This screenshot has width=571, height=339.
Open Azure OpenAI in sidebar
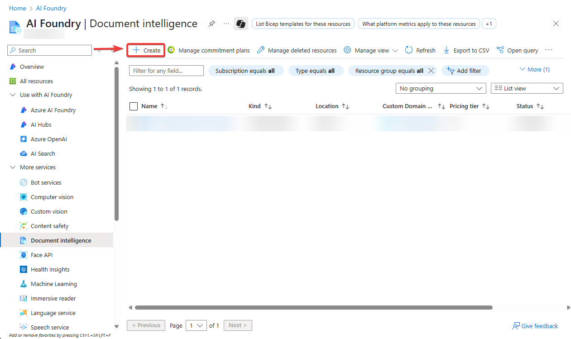click(48, 139)
